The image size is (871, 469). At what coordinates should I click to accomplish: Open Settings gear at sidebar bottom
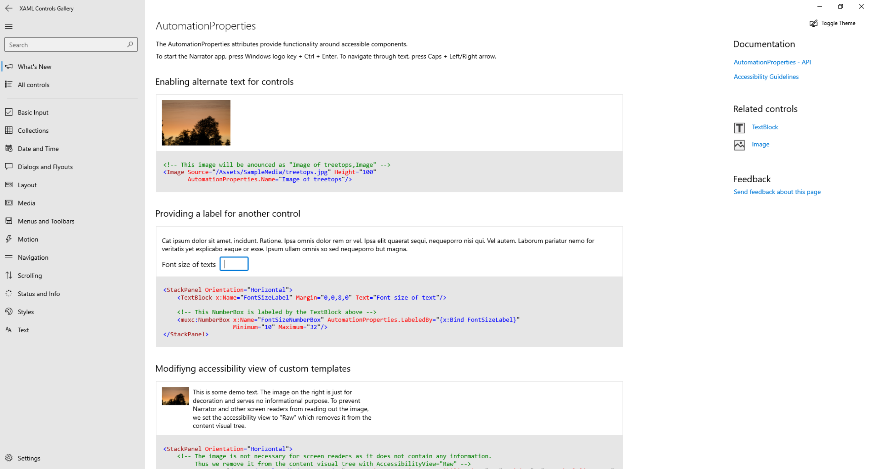click(9, 458)
